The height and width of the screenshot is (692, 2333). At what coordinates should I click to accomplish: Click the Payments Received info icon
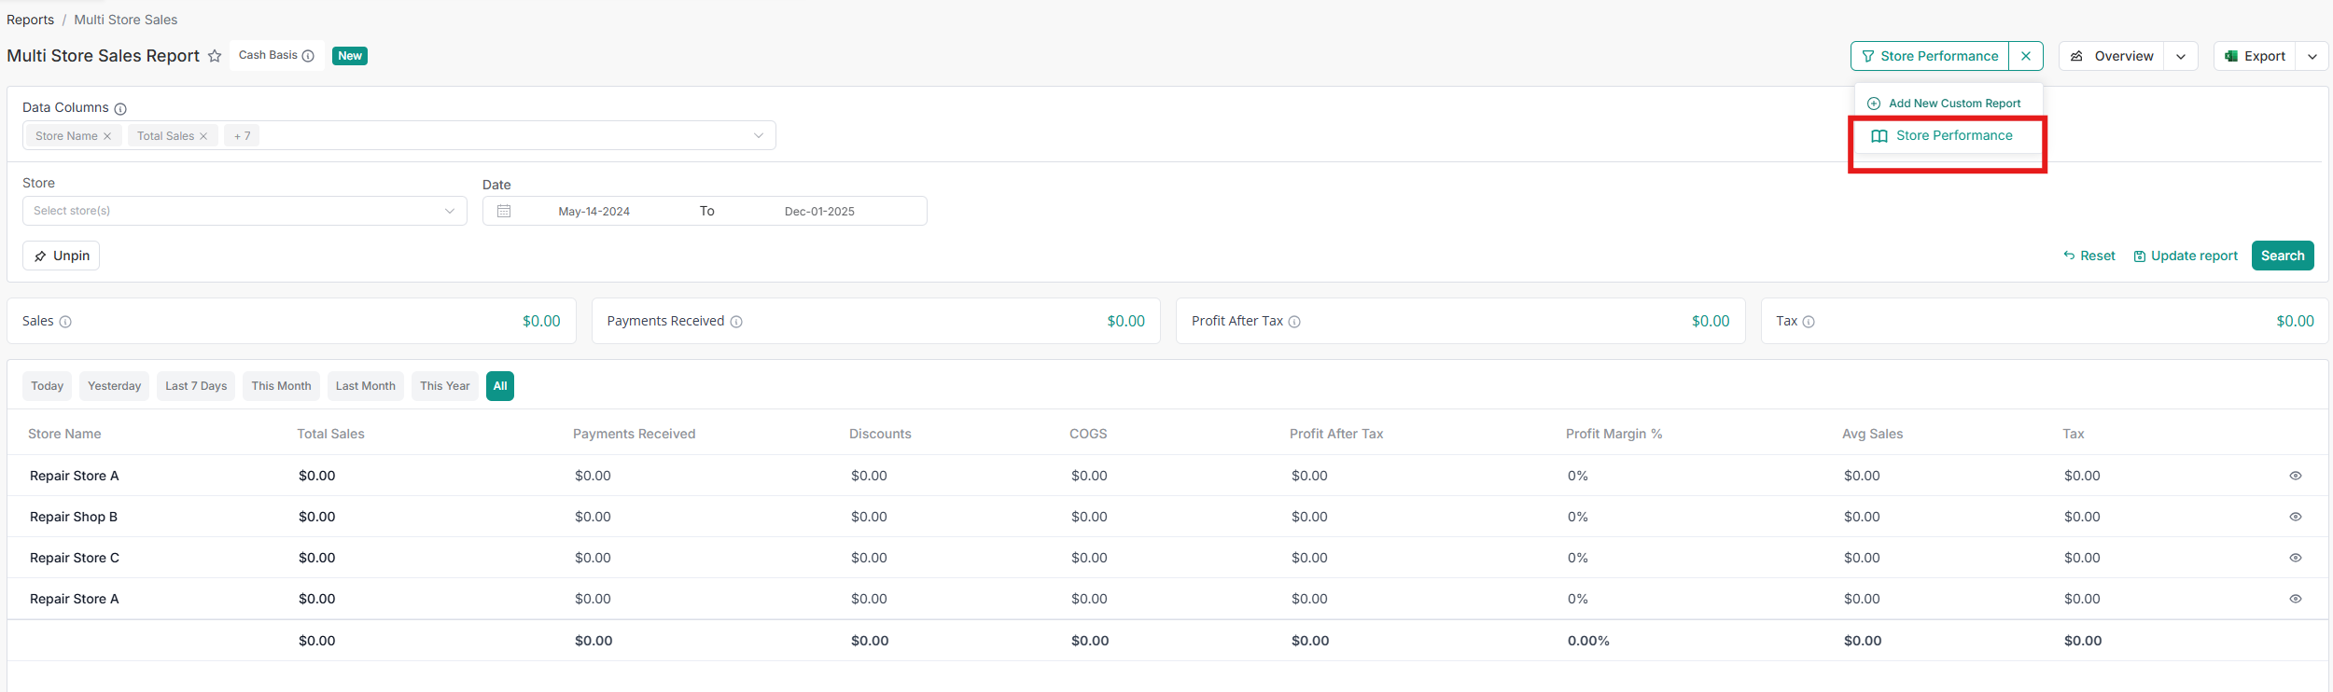pyautogui.click(x=736, y=322)
